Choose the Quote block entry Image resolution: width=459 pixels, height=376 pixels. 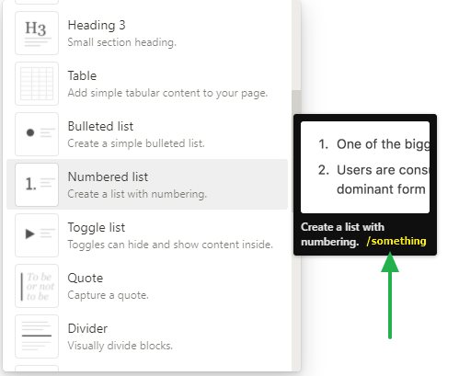click(x=147, y=286)
